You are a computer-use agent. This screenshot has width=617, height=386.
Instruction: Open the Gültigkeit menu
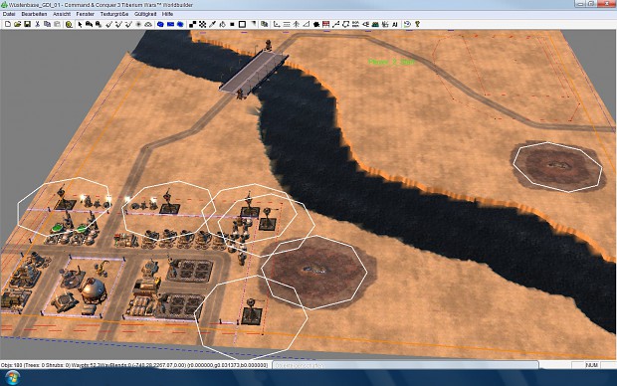(x=145, y=14)
